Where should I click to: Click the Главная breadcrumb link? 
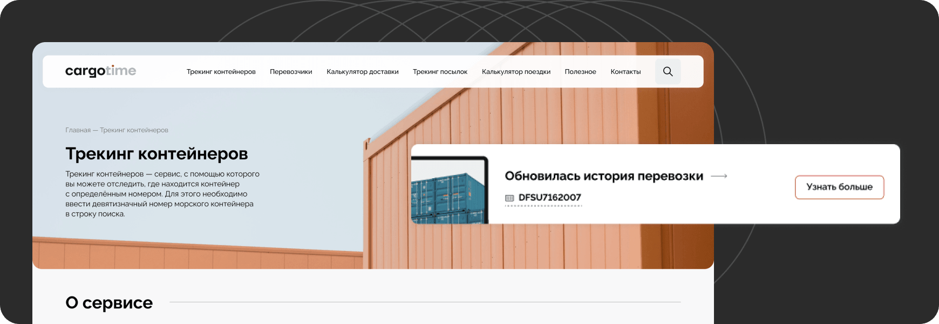78,130
